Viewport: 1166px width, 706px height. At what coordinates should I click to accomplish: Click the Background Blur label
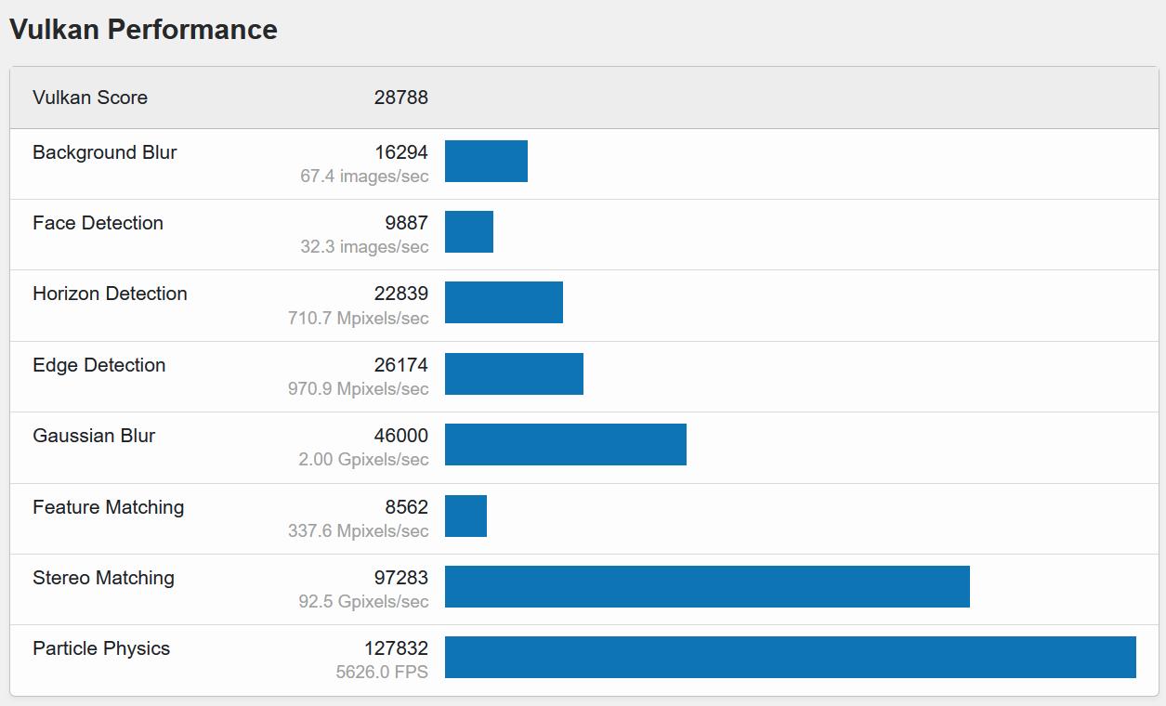coord(105,152)
